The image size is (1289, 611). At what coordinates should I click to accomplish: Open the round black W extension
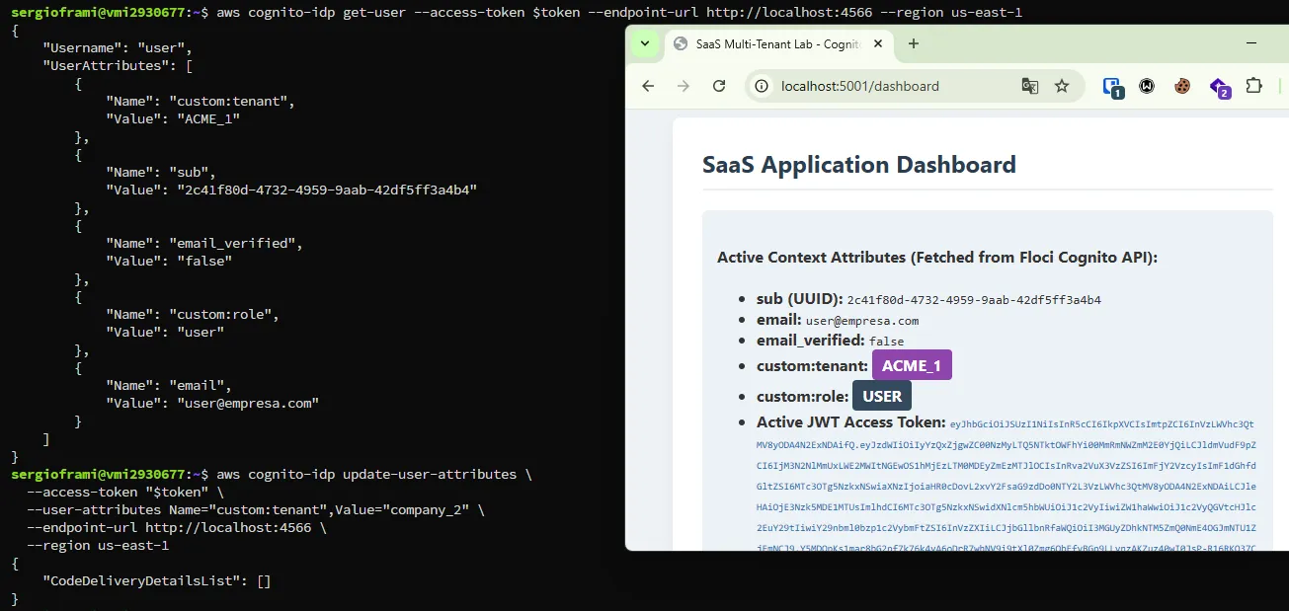tap(1147, 86)
